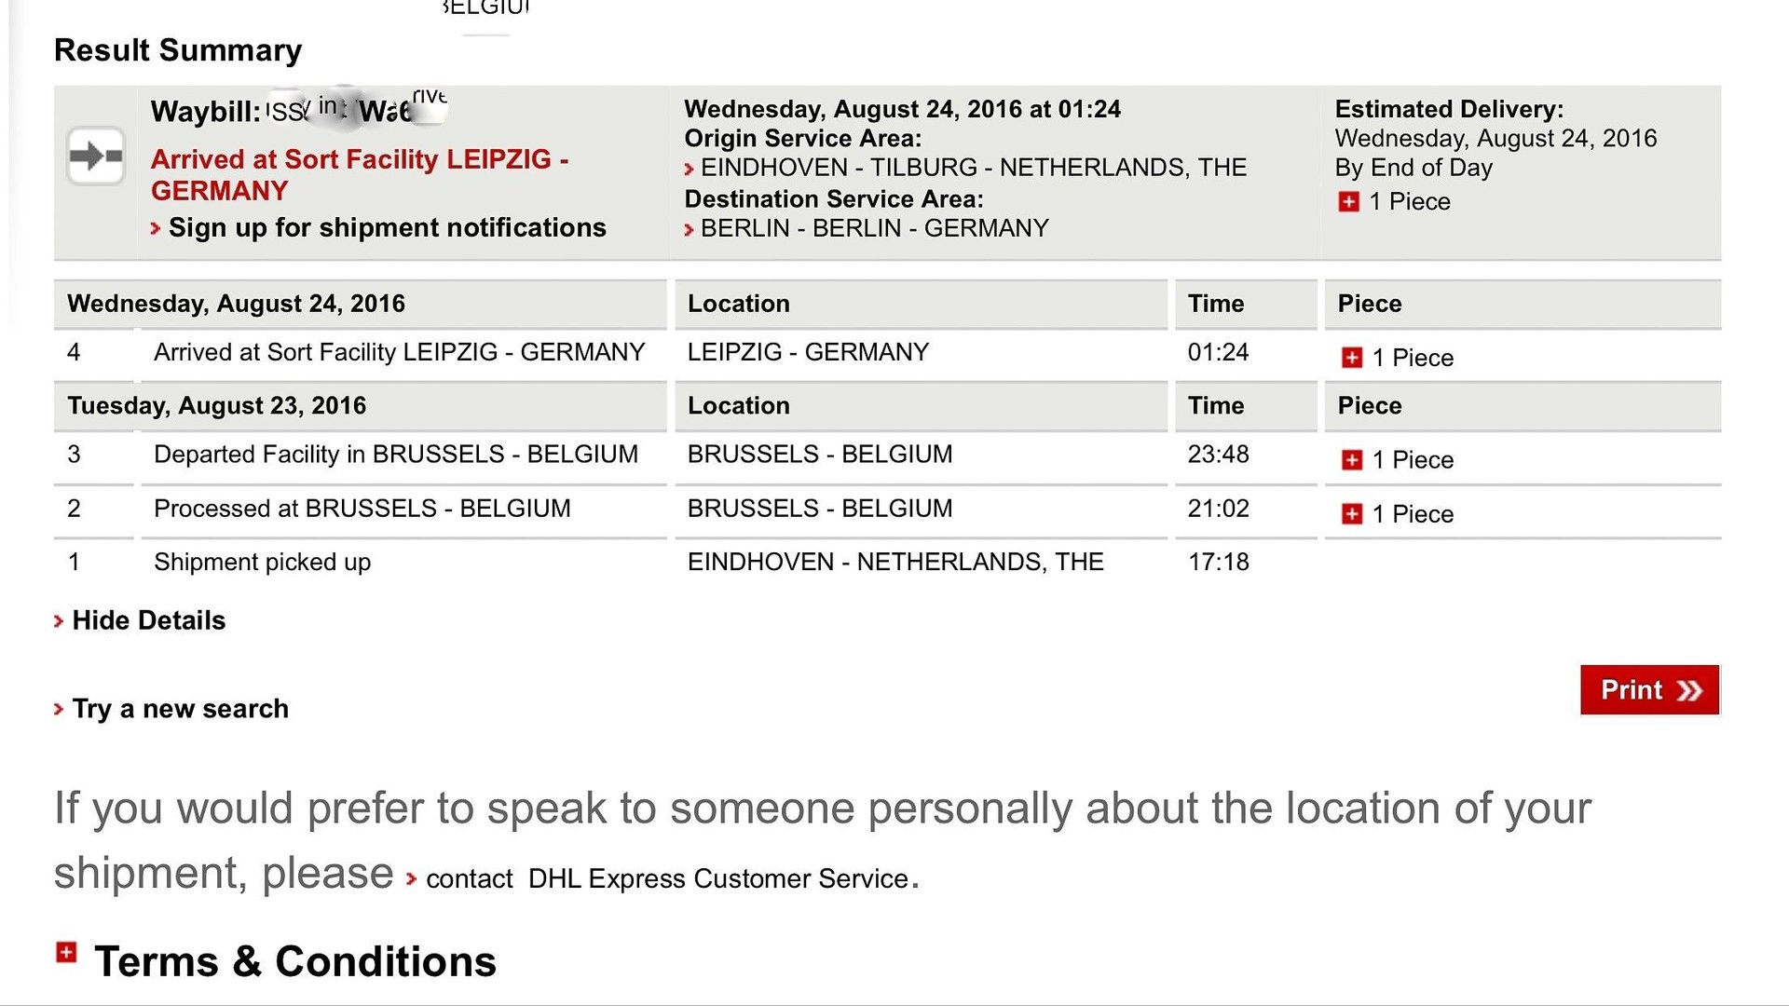Viewport: 1789px width, 1006px height.
Task: Click the Terms & Conditions heading
Action: [x=295, y=961]
